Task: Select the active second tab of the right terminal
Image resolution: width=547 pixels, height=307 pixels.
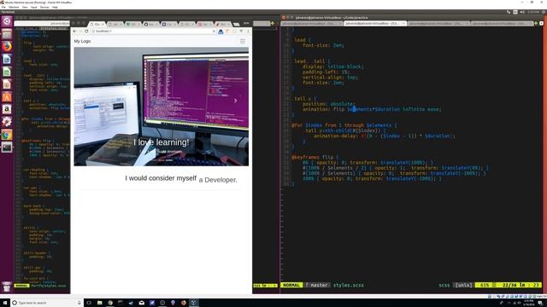Action: (x=375, y=23)
